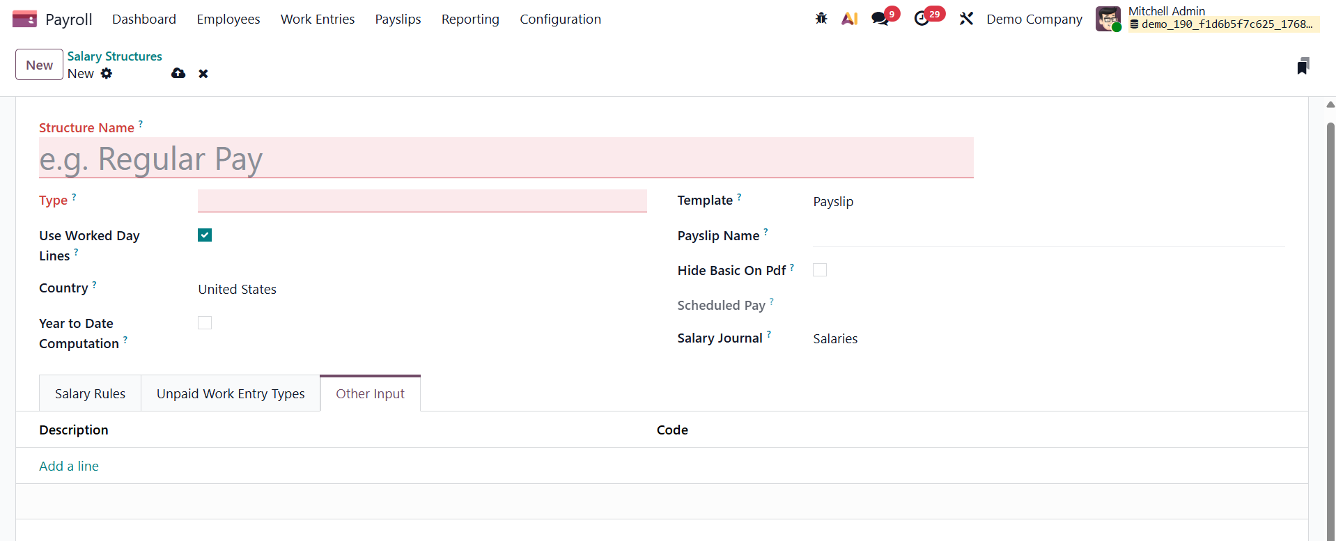Uncheck Use Worked Day Lines checkbox
The width and height of the screenshot is (1336, 541).
pyautogui.click(x=205, y=235)
